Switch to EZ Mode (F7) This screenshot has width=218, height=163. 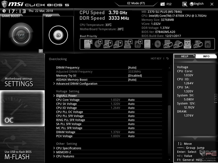[x=136, y=3]
